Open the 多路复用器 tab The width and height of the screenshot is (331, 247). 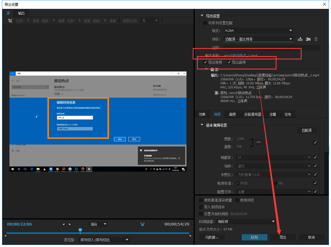(253, 114)
